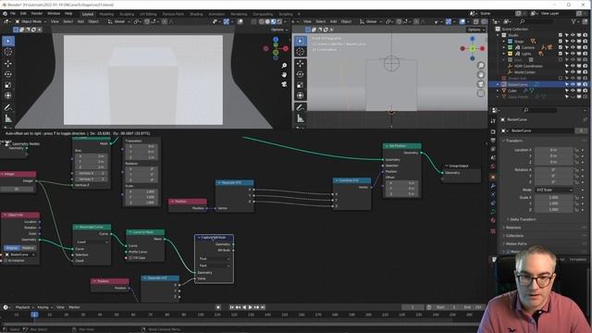The width and height of the screenshot is (592, 333).
Task: Switch left viewport to solid shading
Action: tap(267, 21)
